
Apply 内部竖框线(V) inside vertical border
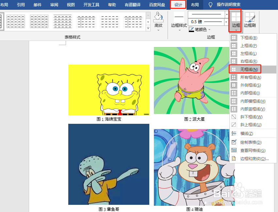pyautogui.click(x=253, y=109)
